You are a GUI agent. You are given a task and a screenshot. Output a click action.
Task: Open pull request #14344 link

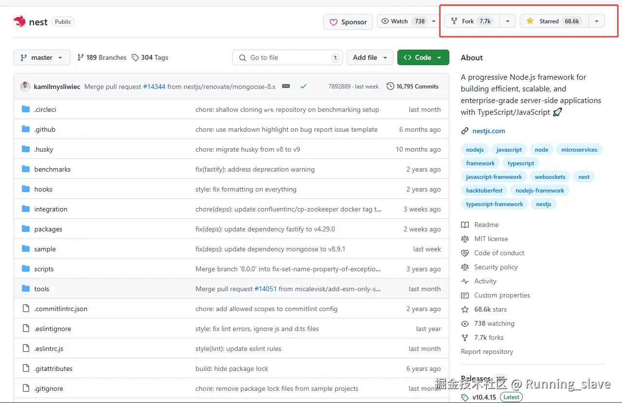(154, 87)
